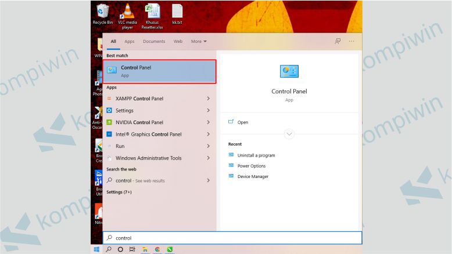Click the Power Options icon

(x=231, y=165)
